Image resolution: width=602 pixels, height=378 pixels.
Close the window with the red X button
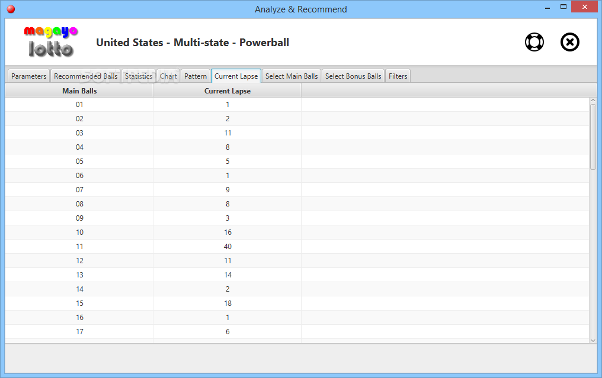tap(584, 7)
